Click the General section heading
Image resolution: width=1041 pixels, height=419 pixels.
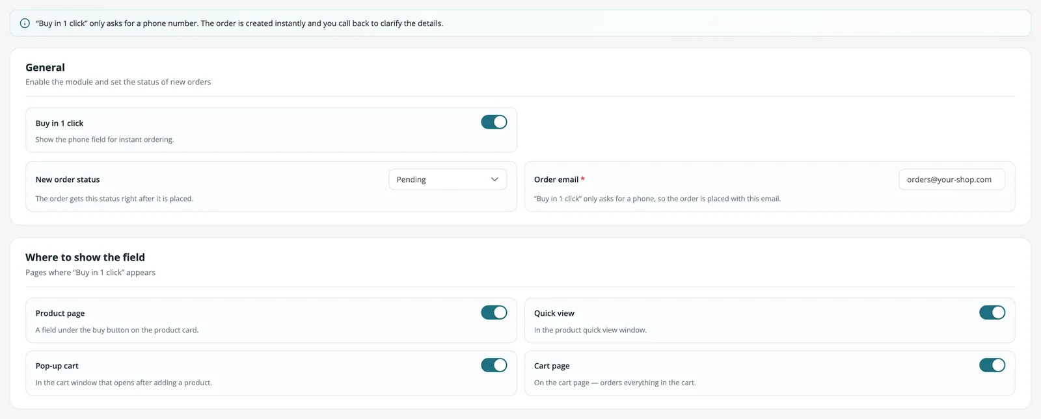tap(45, 68)
